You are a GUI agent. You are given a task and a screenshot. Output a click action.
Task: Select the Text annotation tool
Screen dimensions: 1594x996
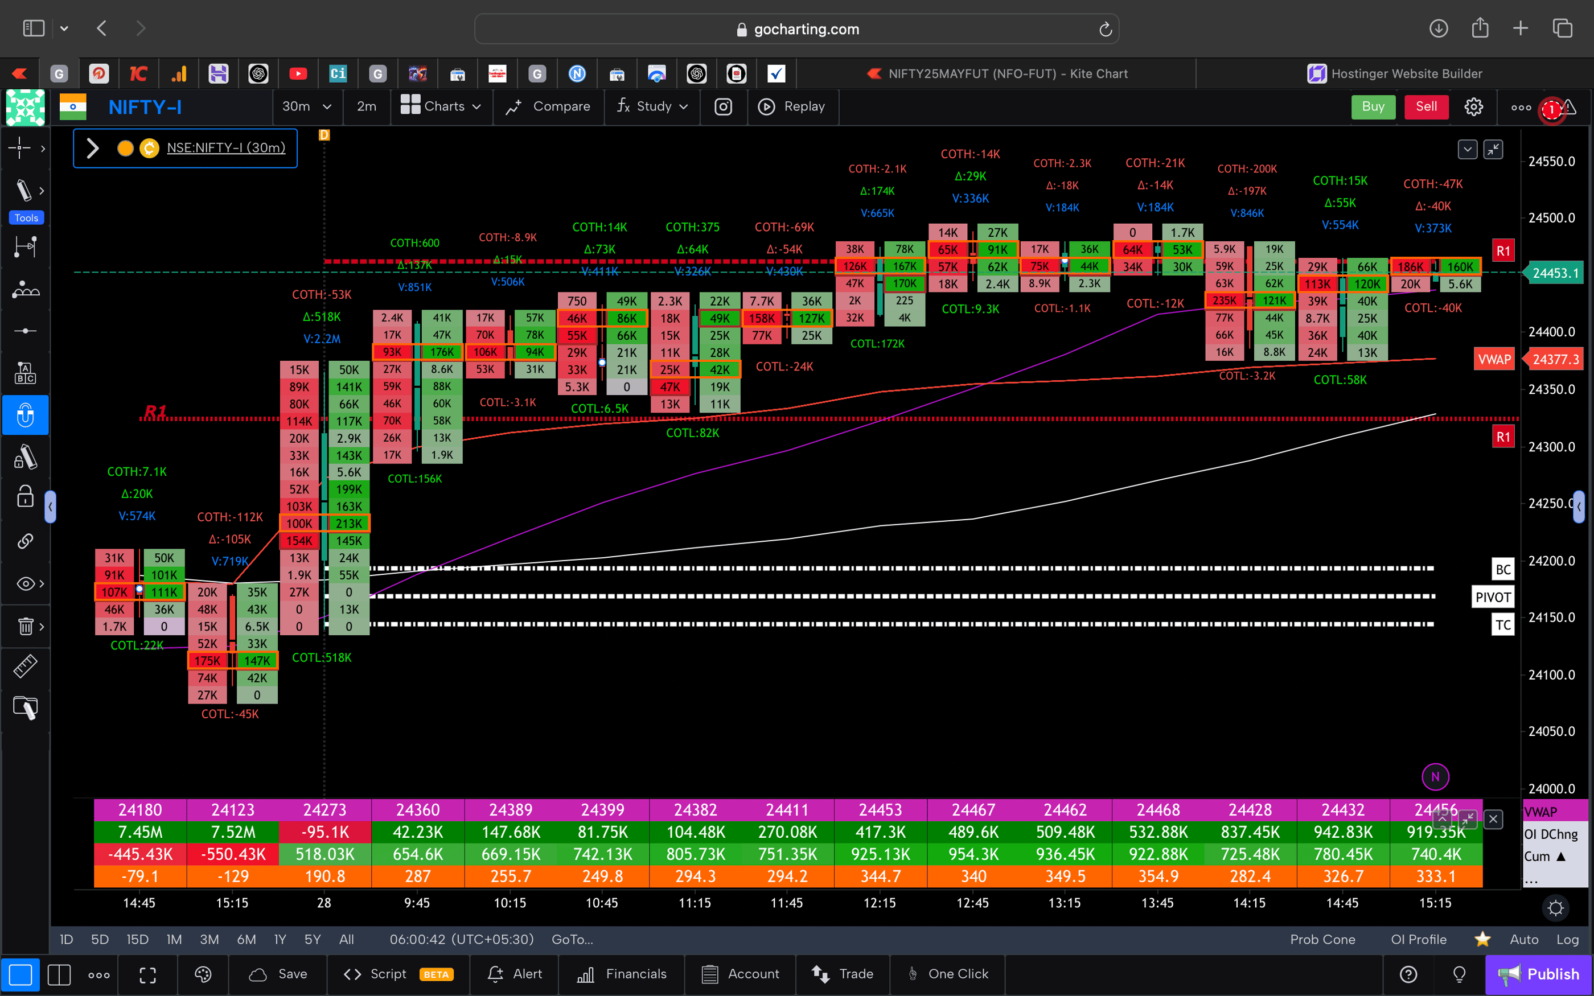[26, 372]
